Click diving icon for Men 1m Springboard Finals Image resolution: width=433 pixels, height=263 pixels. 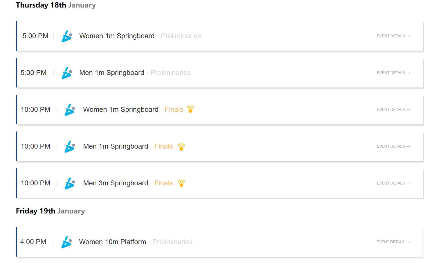pos(70,147)
